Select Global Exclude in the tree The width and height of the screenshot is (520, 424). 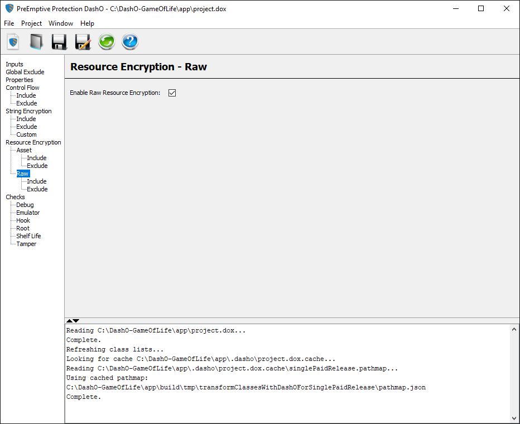pyautogui.click(x=25, y=72)
